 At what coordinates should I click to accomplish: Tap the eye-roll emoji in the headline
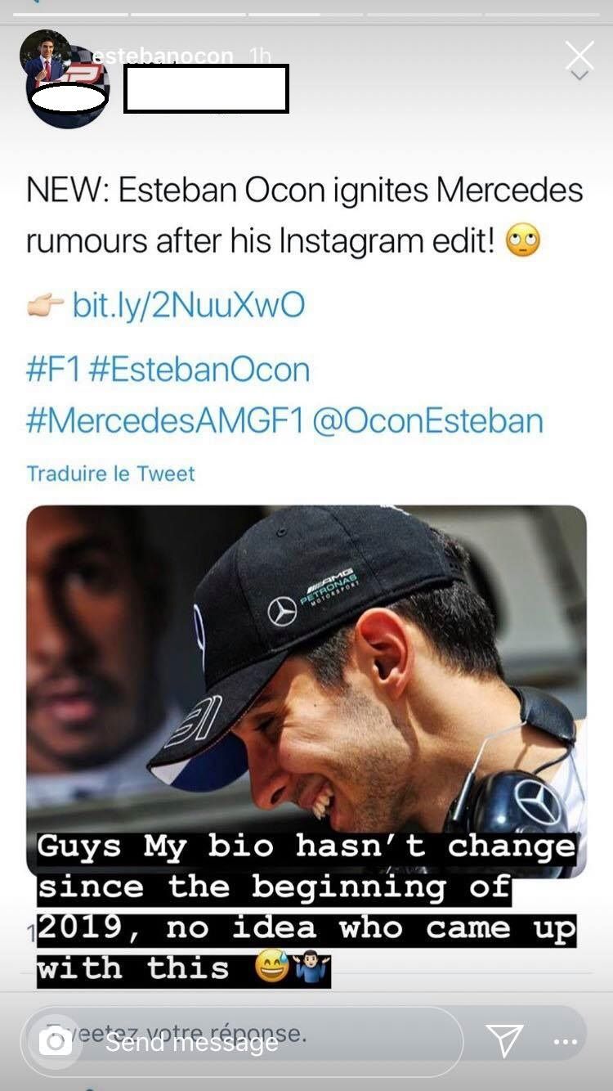pos(523,242)
